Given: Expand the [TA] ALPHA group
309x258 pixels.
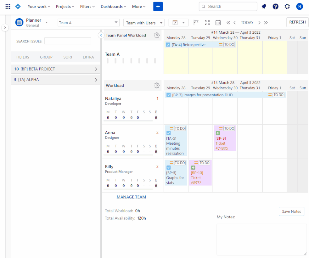Looking at the screenshot, I should [x=55, y=80].
